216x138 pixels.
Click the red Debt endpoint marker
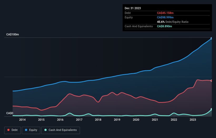(x=212, y=81)
